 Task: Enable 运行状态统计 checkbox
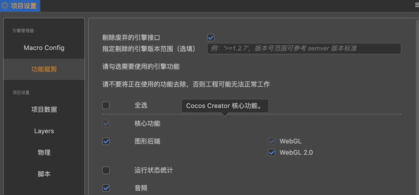[106, 170]
